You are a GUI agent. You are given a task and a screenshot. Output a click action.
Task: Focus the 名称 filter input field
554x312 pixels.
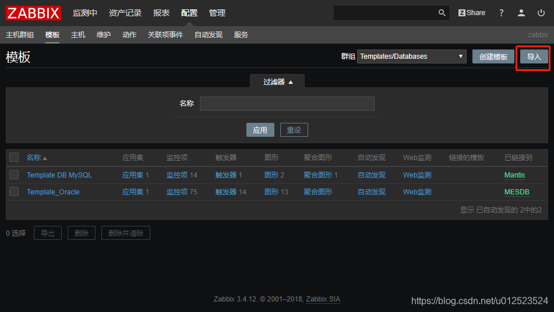[287, 104]
